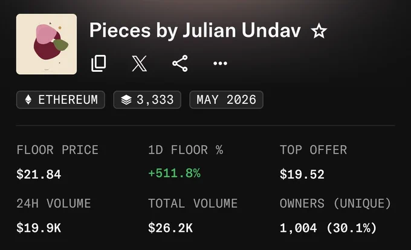The height and width of the screenshot is (250, 411).
Task: Click the stacked layers supply icon
Action: point(126,100)
